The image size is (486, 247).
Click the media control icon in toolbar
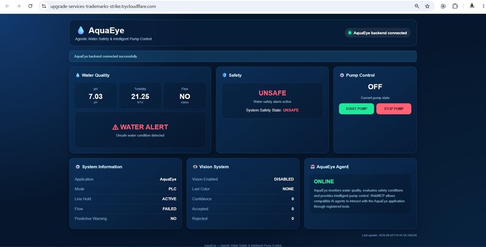tap(443, 6)
